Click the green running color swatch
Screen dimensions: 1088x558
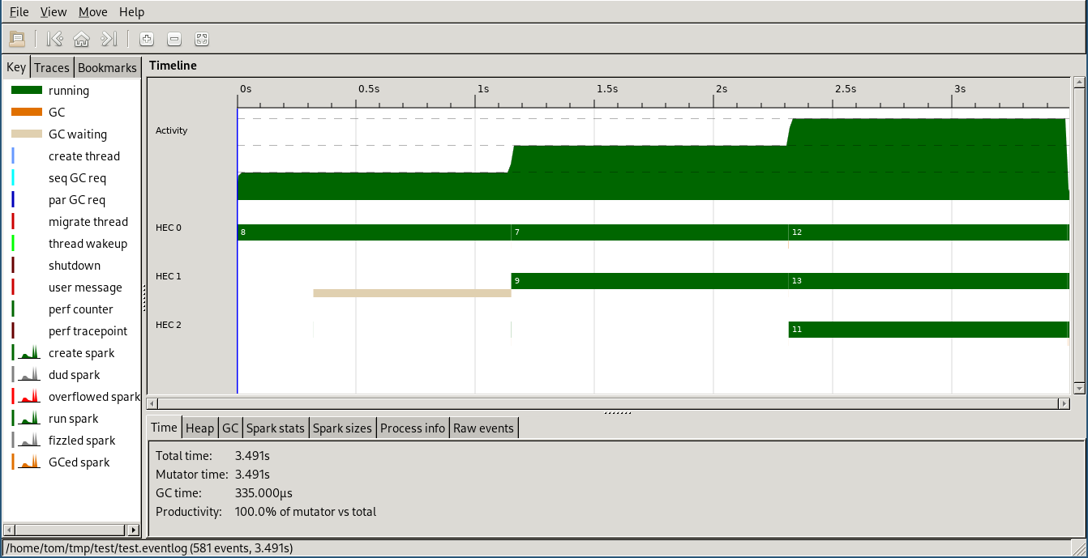[x=27, y=91]
